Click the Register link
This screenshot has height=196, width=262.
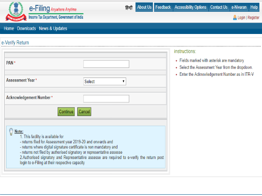point(253,18)
